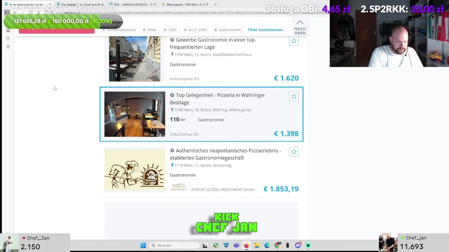Click the 1110 Wien Simmering address
Image resolution: width=449 pixels, height=252 pixels.
click(203, 165)
